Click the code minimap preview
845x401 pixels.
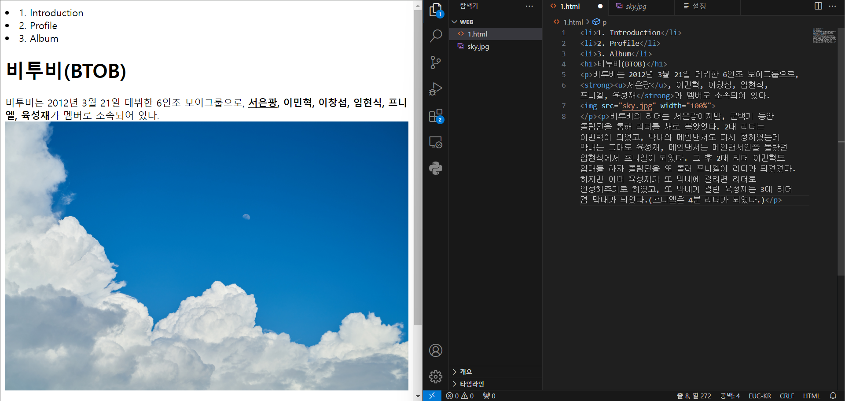coord(824,35)
